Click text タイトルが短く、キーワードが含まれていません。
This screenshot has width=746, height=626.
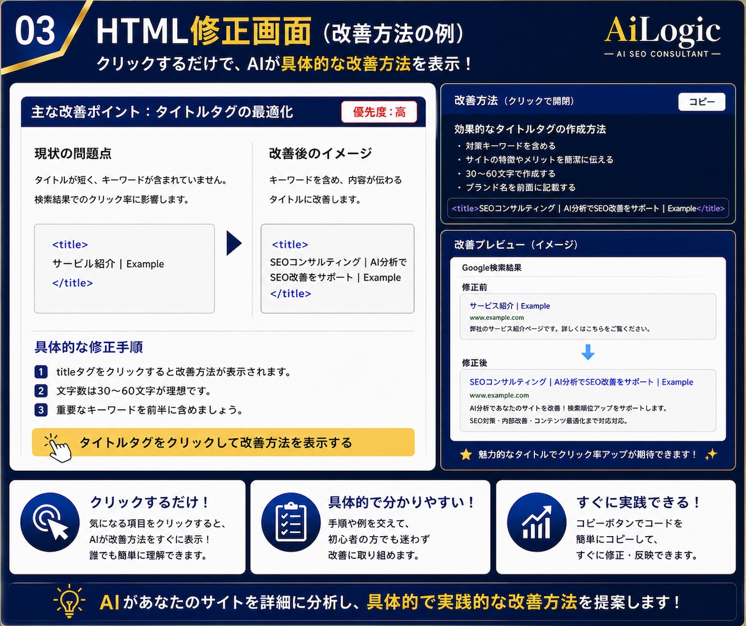tap(131, 180)
